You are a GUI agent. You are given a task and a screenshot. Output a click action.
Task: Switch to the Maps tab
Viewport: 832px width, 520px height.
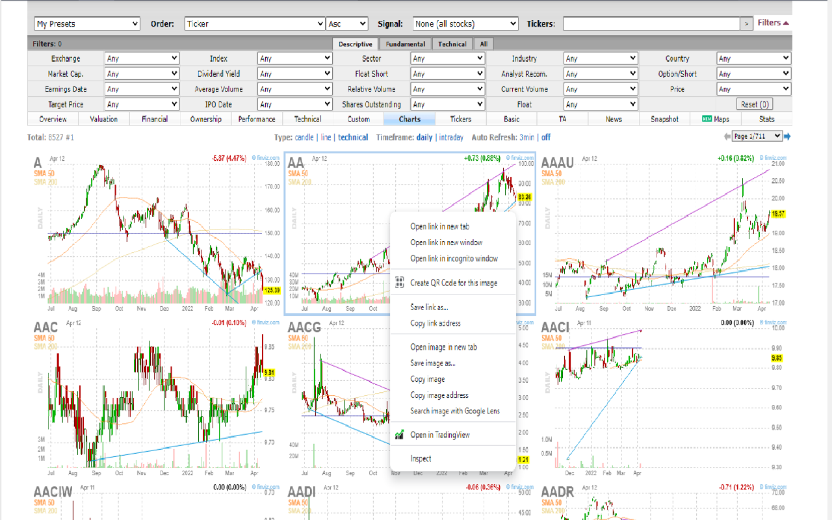(x=715, y=118)
